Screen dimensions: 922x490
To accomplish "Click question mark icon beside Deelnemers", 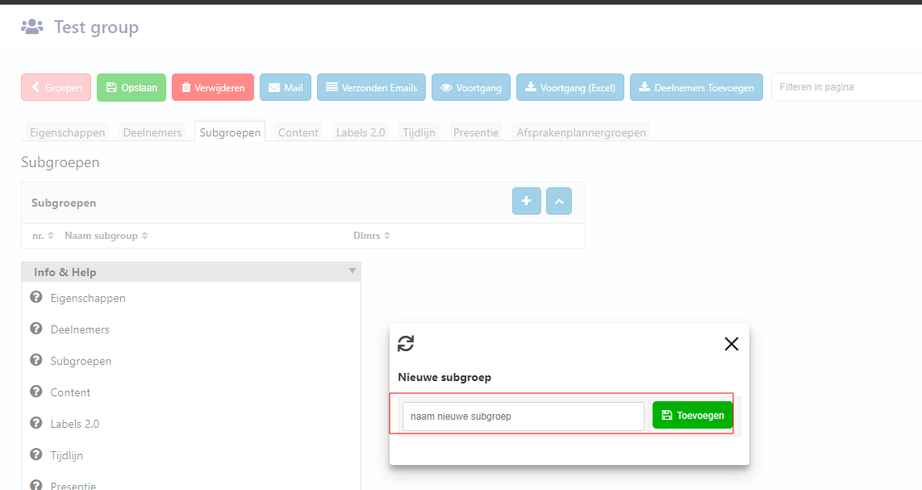I will (x=36, y=329).
